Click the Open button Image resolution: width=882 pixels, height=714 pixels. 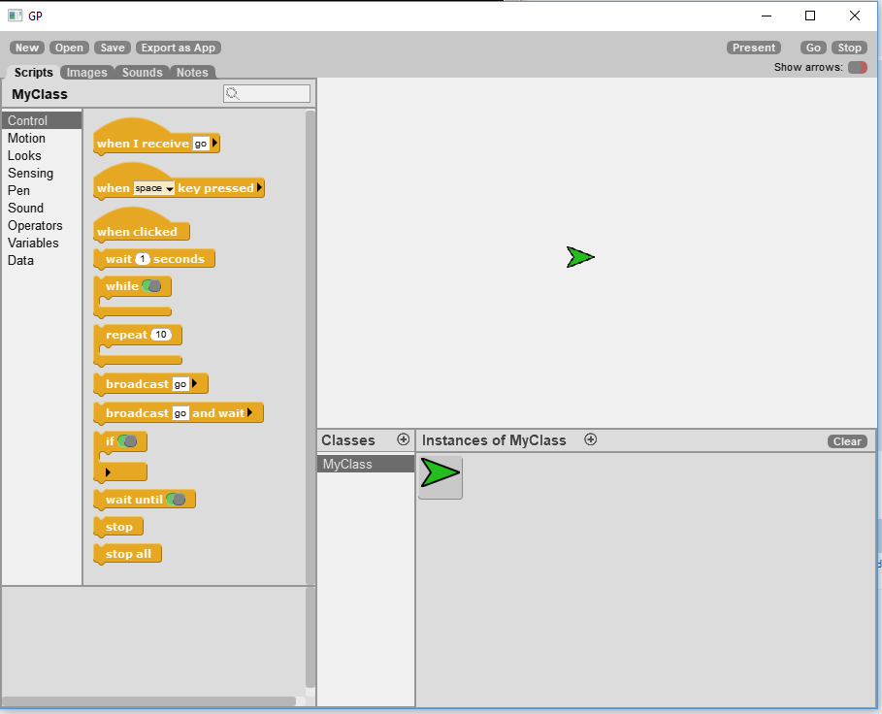(x=69, y=48)
